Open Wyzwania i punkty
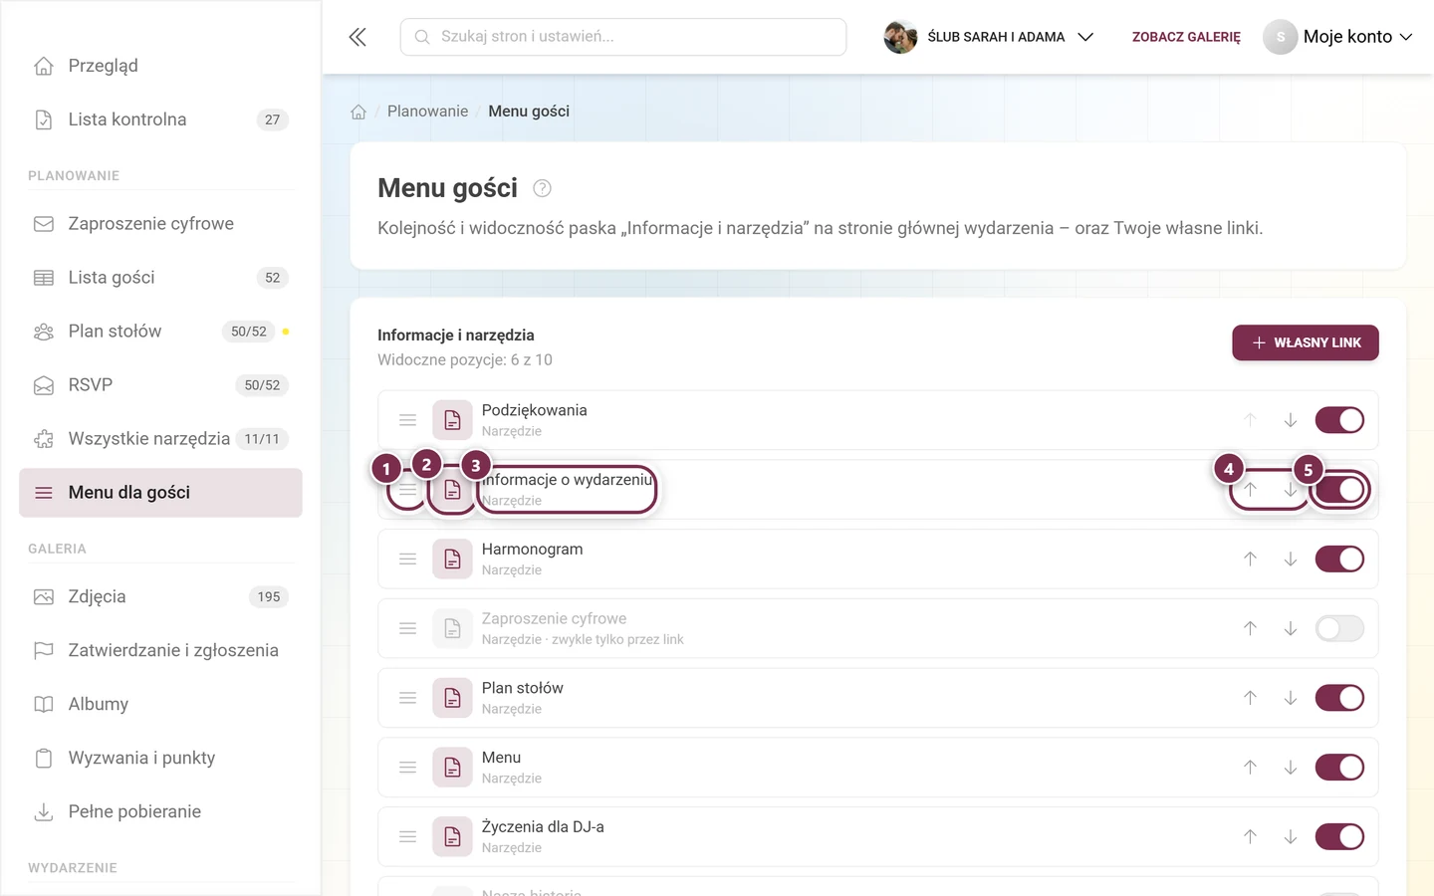The image size is (1434, 896). [x=160, y=759]
